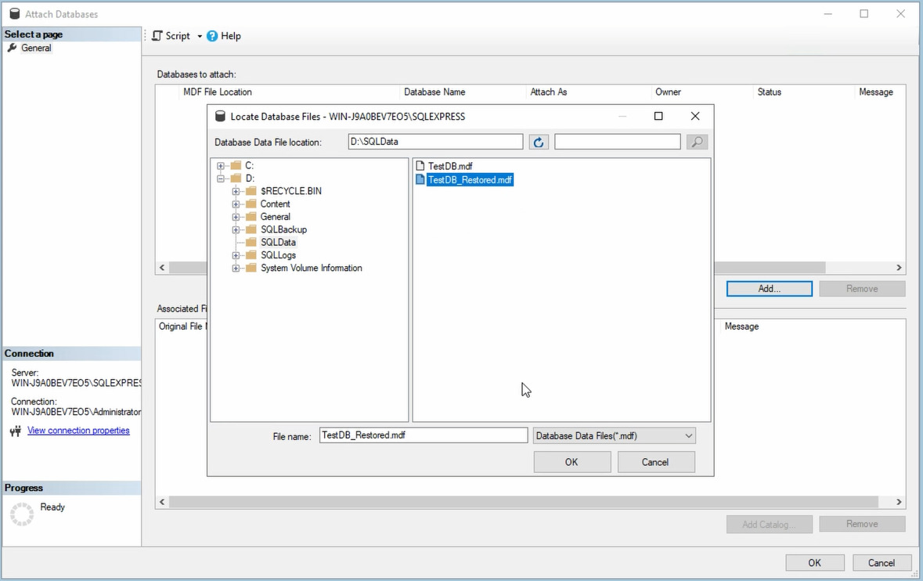Click the search magnifier icon in Locate dialog
Screen dimensions: 923x581
[x=697, y=142]
